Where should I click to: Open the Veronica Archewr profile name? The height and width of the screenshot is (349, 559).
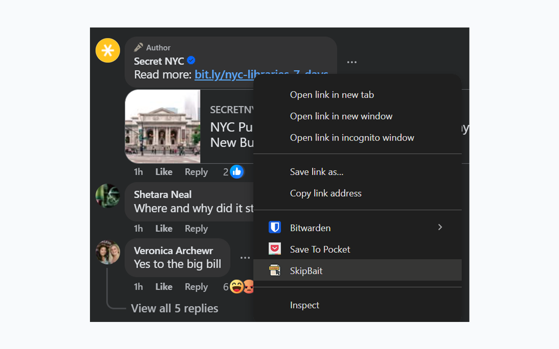[173, 251]
